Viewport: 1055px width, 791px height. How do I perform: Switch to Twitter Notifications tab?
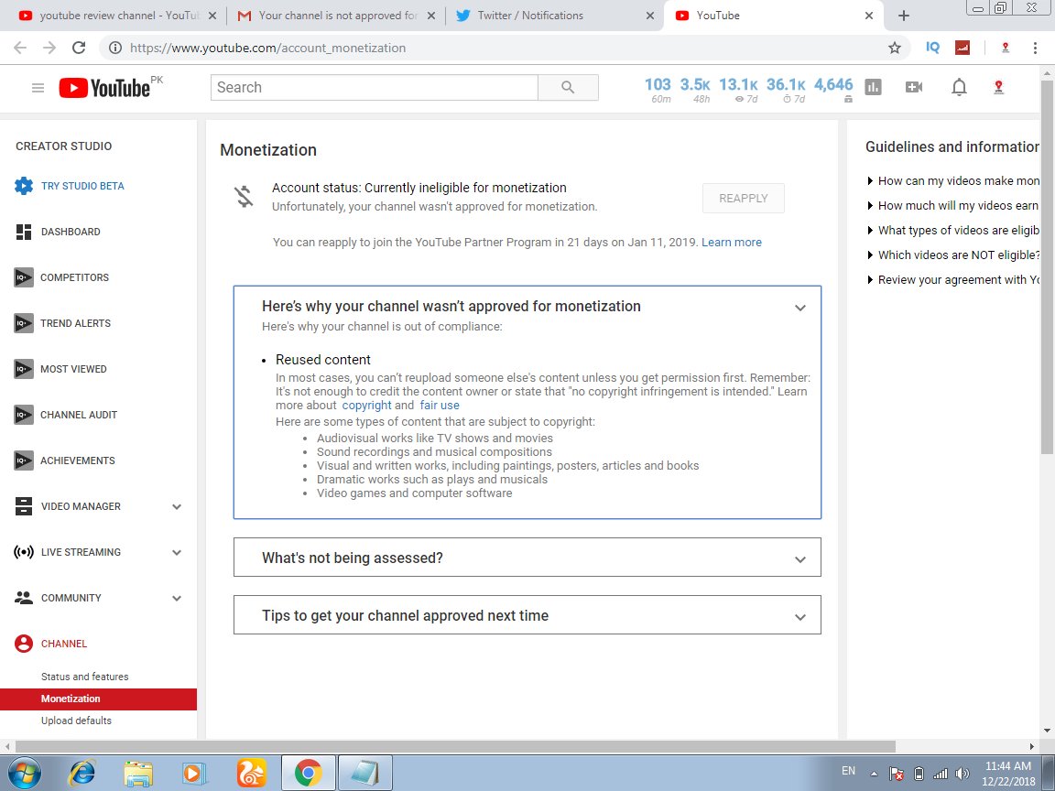[555, 16]
